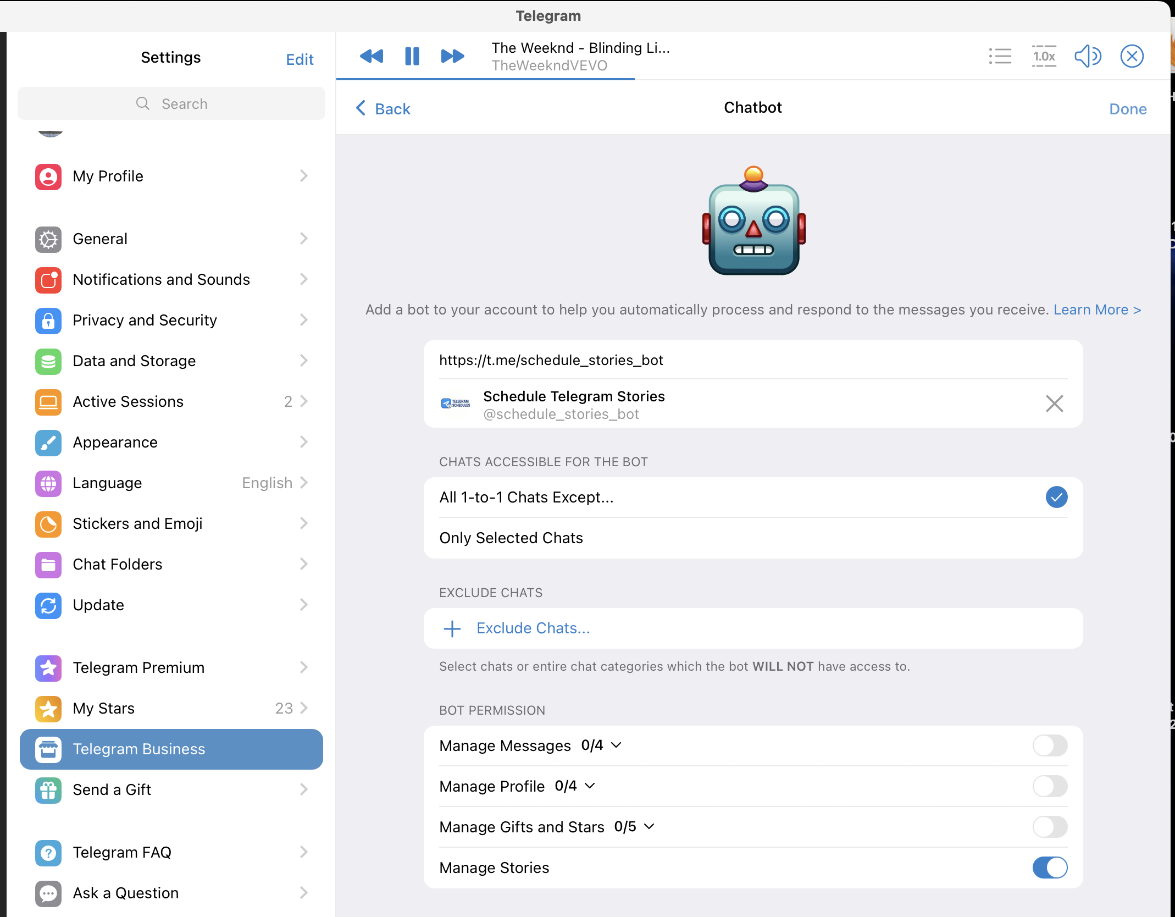Open Language English row chevron
This screenshot has height=917, width=1175.
[304, 483]
